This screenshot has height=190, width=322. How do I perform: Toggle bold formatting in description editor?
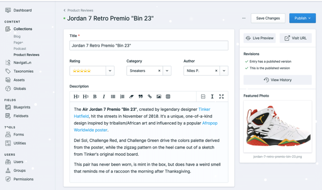(95, 96)
